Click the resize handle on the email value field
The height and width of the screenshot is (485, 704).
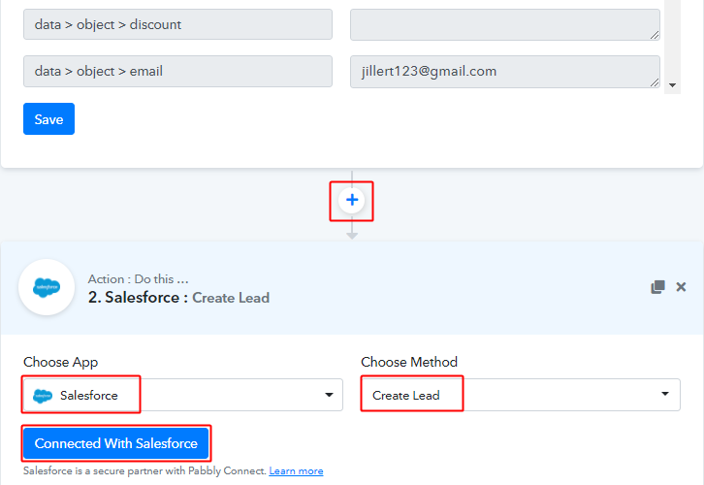point(655,82)
